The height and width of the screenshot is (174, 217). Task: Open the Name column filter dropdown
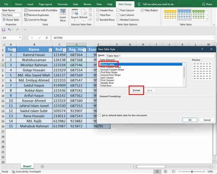50,50
